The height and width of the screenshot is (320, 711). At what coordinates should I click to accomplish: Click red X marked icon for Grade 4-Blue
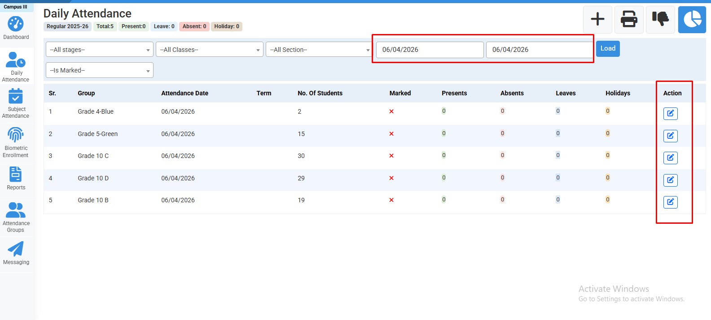391,111
